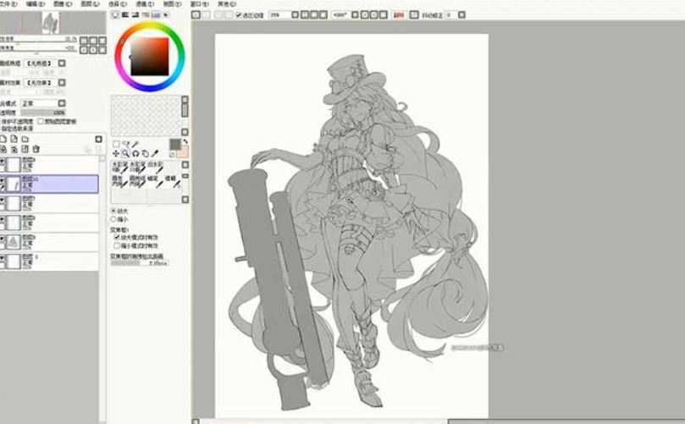Select the Move tool icon
The height and width of the screenshot is (424, 685).
click(115, 153)
